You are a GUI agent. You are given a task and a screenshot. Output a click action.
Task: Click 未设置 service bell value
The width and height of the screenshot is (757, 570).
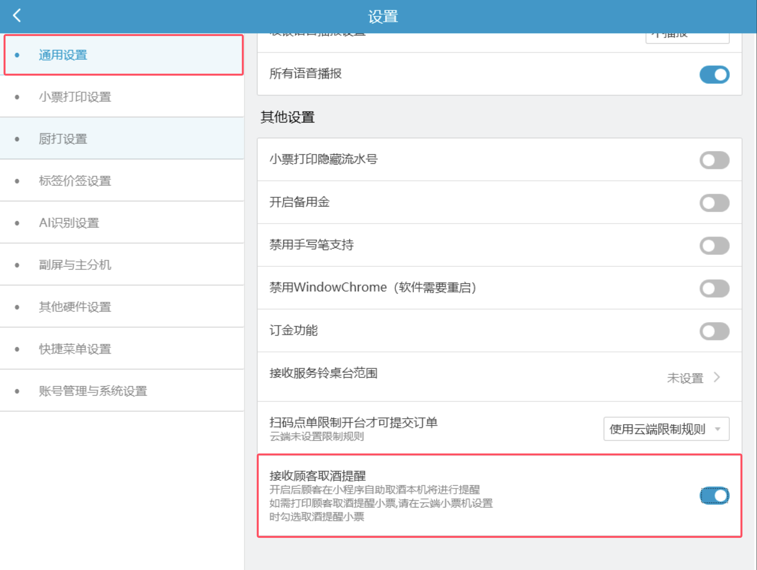tap(685, 378)
